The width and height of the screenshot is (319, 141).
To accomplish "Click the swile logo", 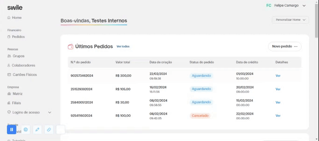I will (x=15, y=8).
